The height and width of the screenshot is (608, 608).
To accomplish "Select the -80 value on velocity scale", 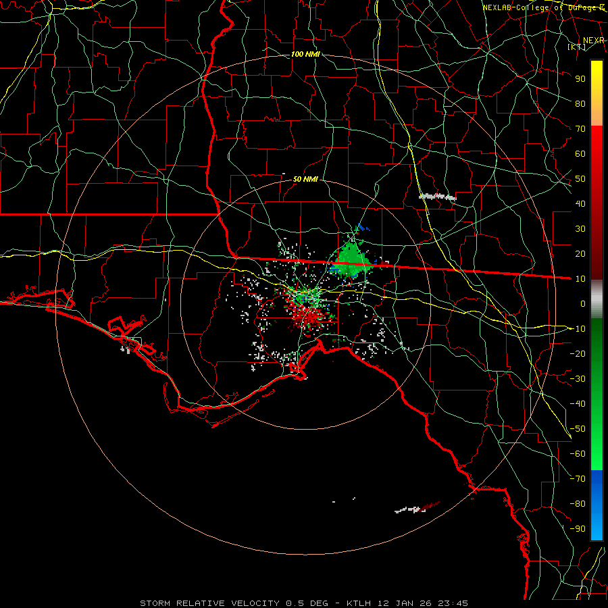I will pos(578,504).
